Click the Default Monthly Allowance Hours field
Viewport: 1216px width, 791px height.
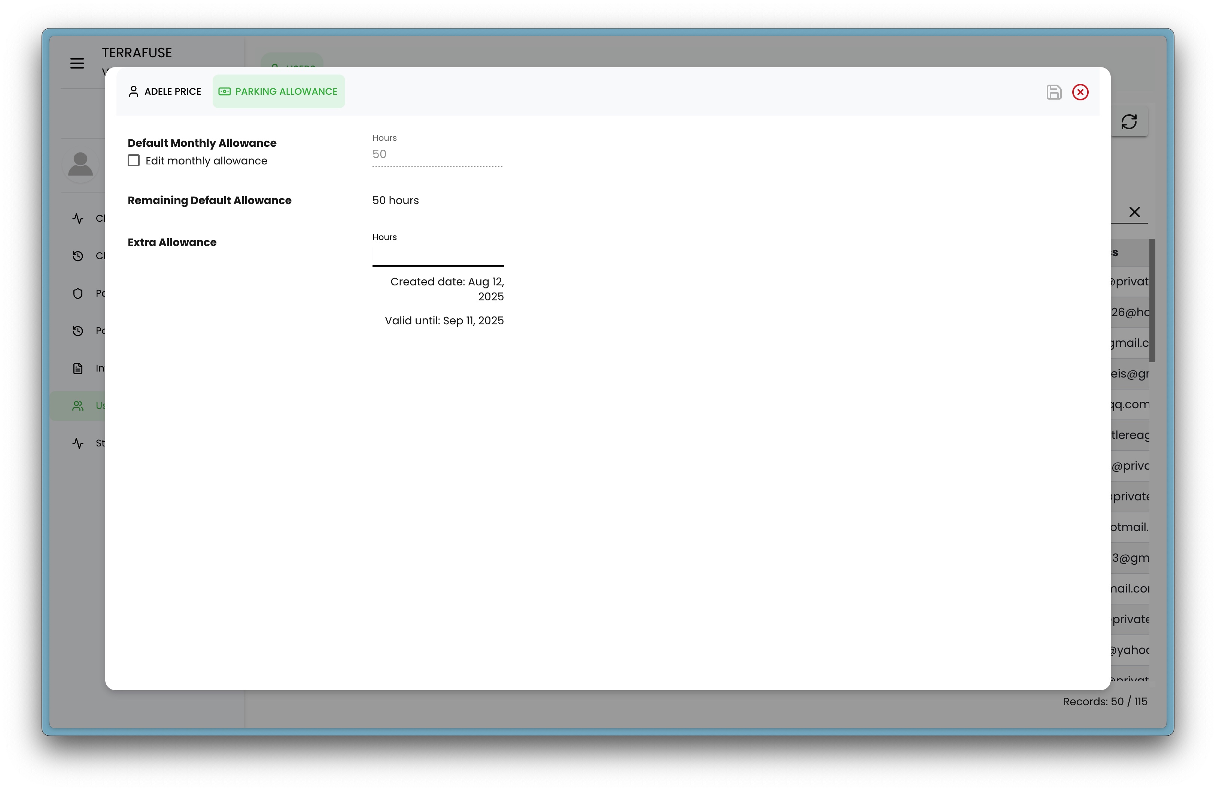click(x=438, y=154)
